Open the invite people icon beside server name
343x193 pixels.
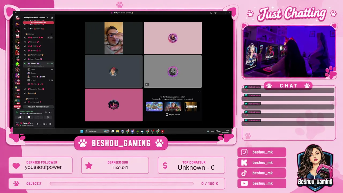[x=52, y=17]
